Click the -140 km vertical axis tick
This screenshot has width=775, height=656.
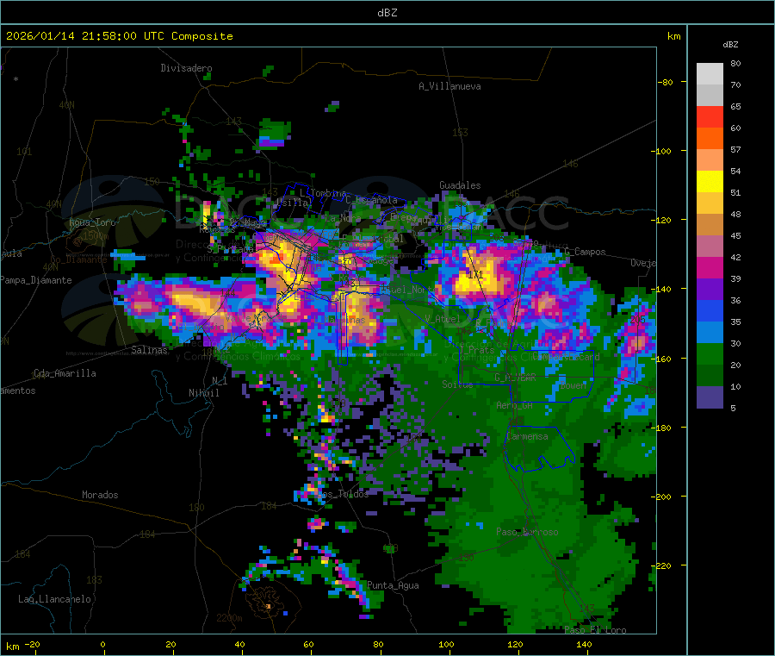pos(660,289)
